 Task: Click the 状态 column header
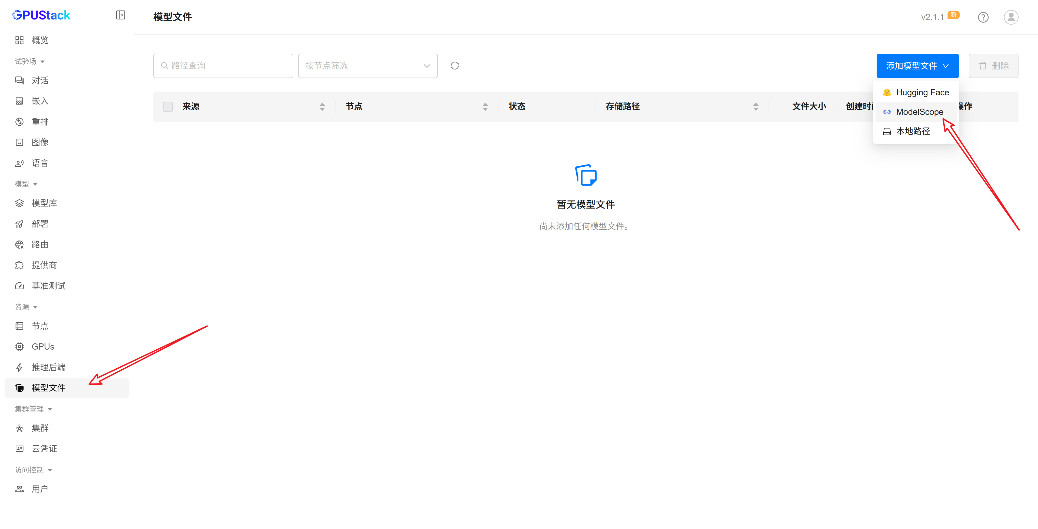(x=517, y=106)
